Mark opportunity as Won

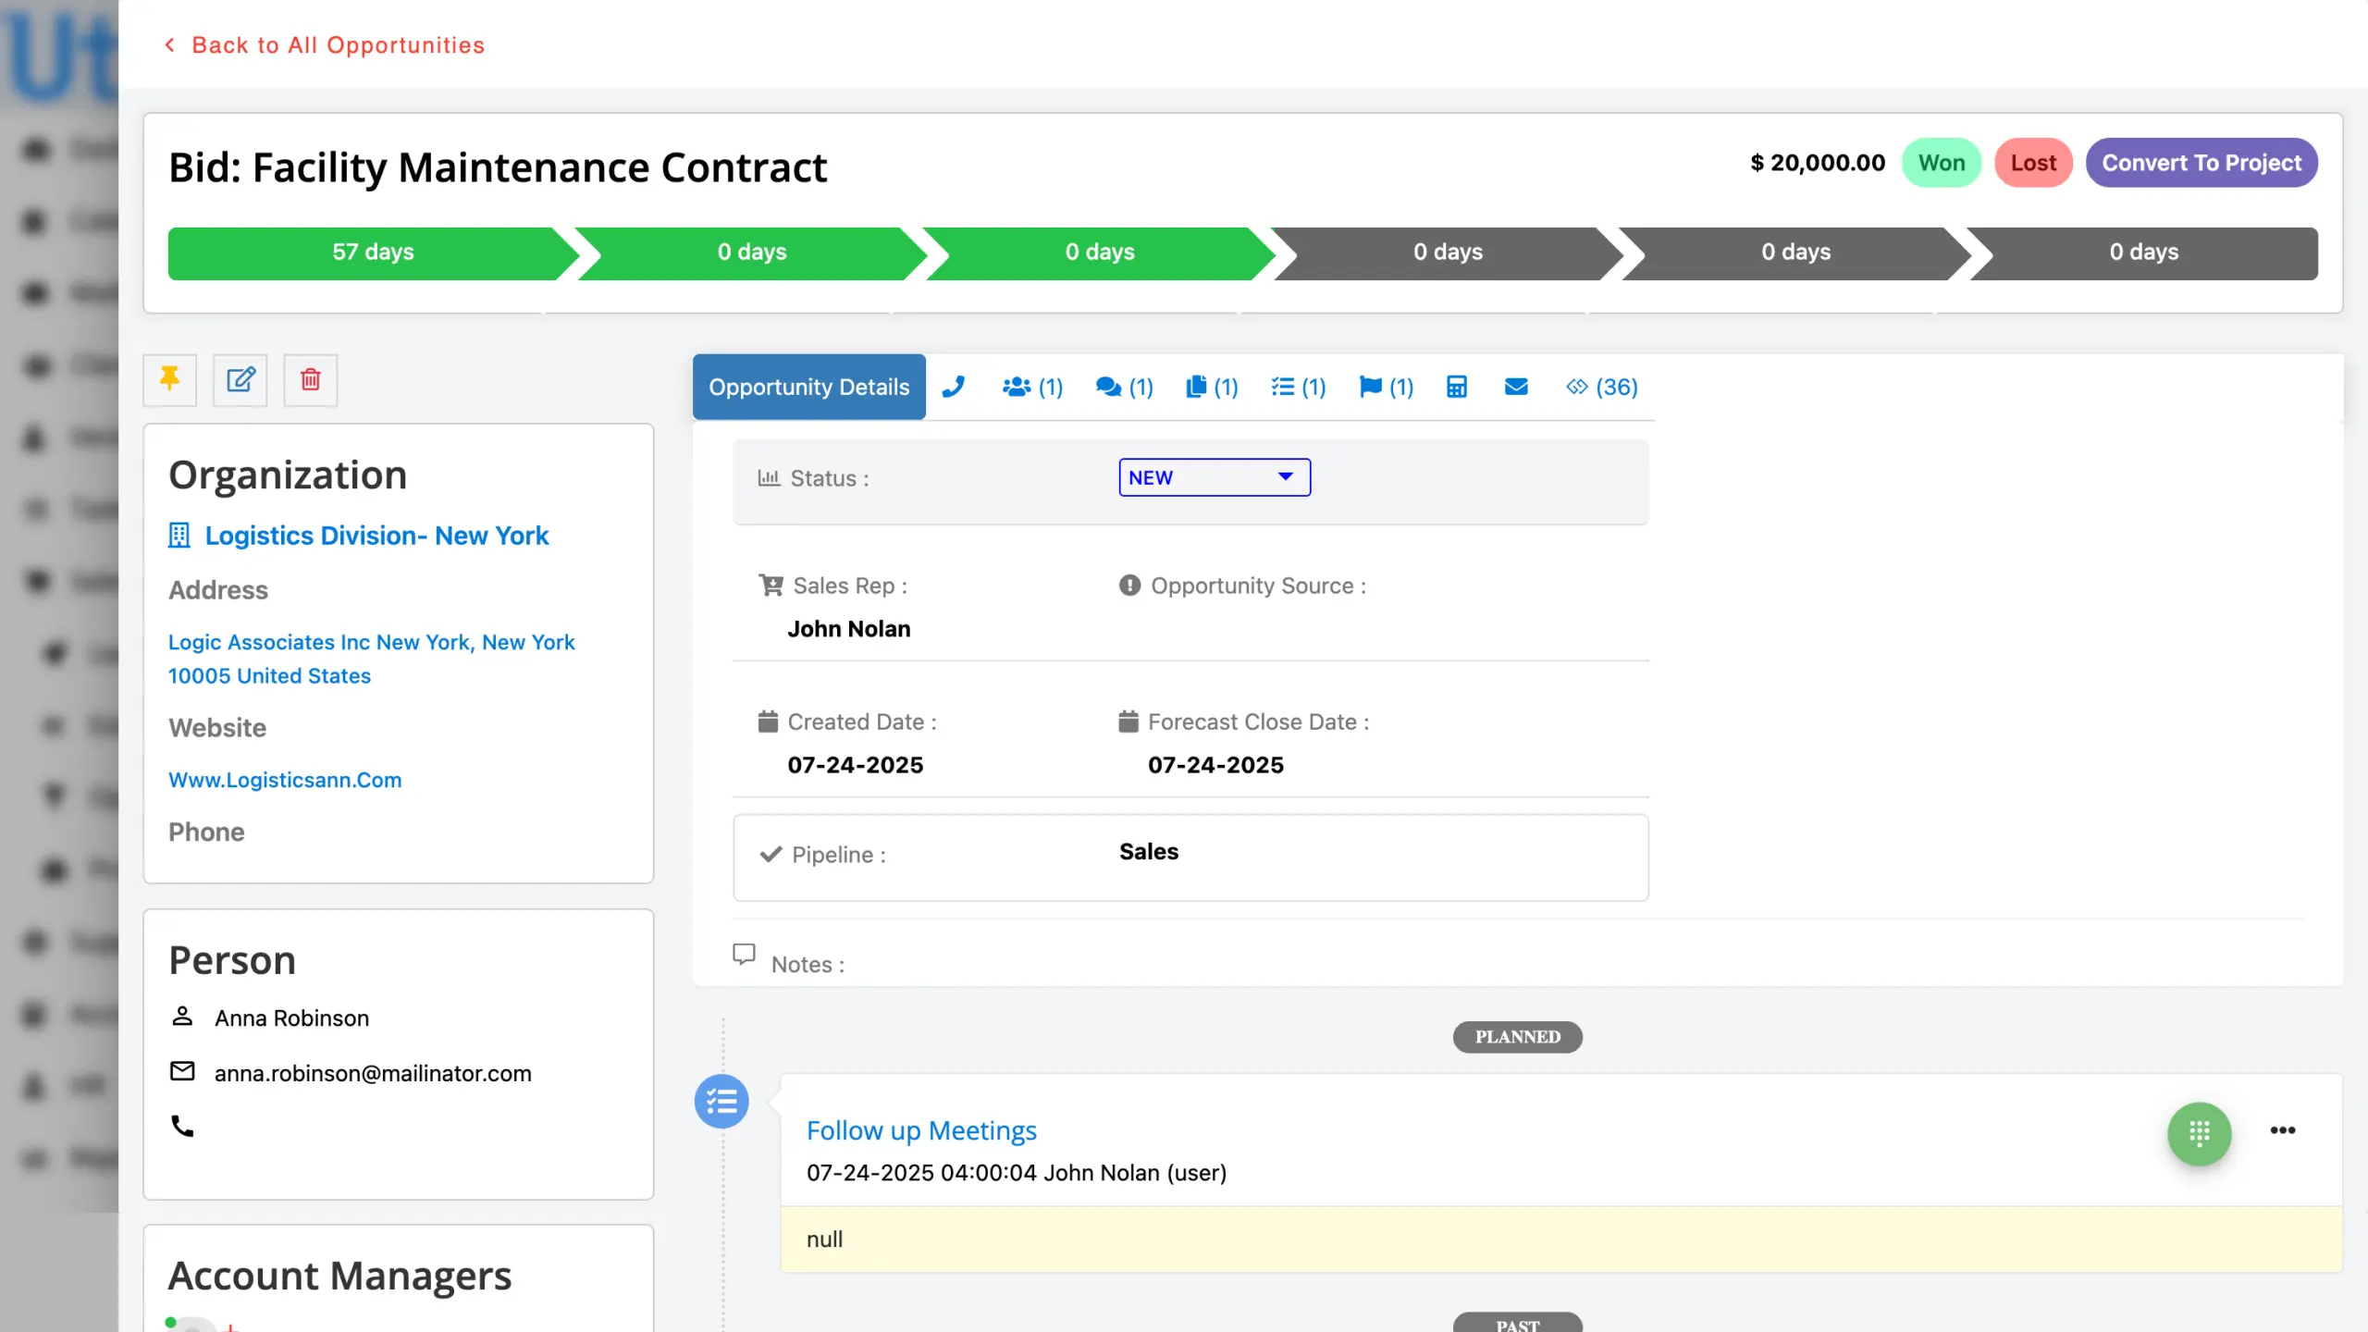click(1941, 163)
